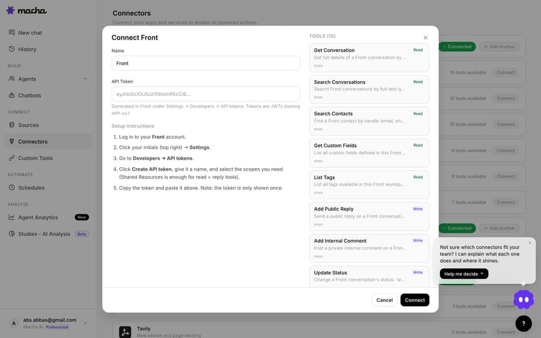Expand more under Search Contacts
Viewport: 541px width, 338px height.
click(x=318, y=129)
